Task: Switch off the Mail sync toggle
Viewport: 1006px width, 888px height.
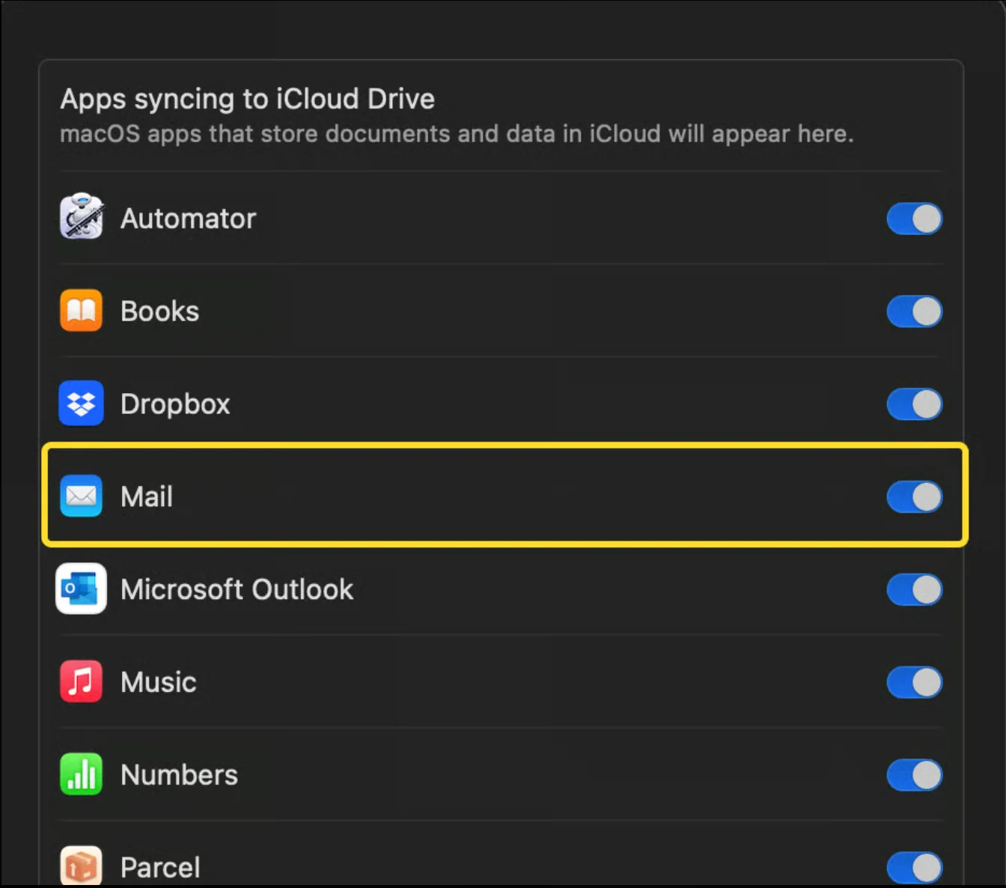Action: pyautogui.click(x=914, y=497)
